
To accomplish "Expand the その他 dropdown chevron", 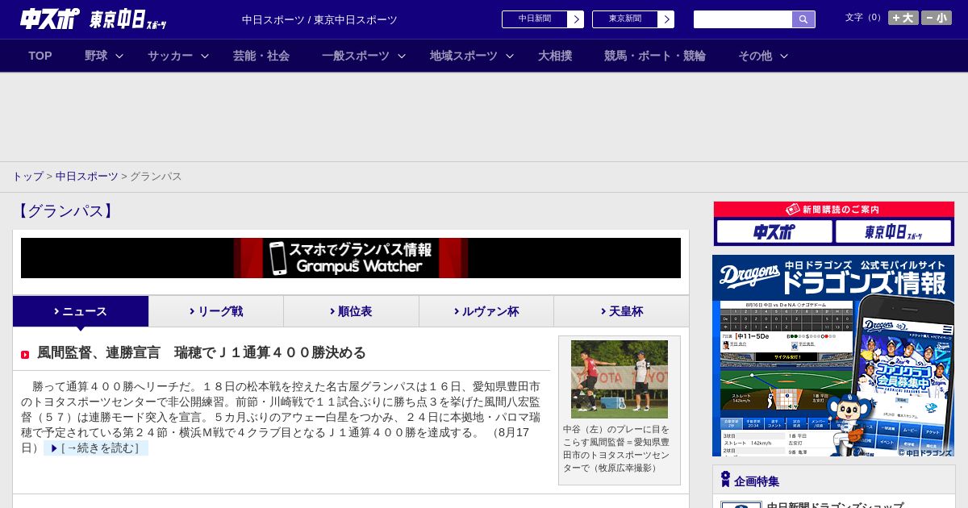I will (x=784, y=56).
